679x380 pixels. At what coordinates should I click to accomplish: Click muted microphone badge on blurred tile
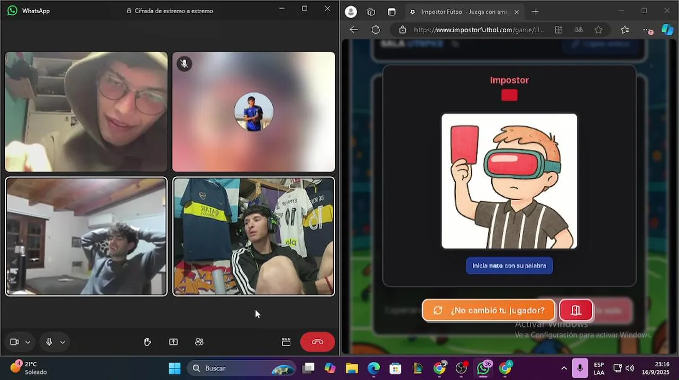point(184,64)
